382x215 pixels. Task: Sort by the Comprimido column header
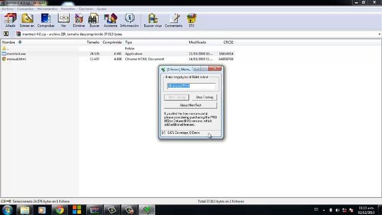click(x=112, y=42)
